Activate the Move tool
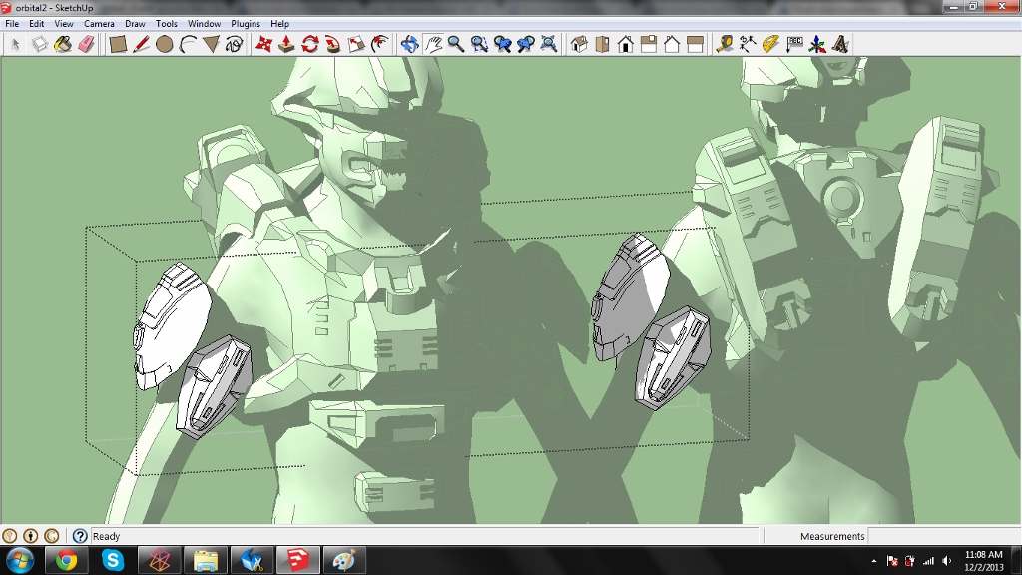 point(263,44)
